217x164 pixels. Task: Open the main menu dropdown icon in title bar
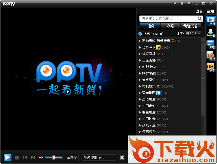tap(189, 3)
